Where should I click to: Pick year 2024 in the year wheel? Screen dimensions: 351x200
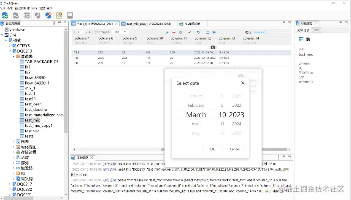237,124
